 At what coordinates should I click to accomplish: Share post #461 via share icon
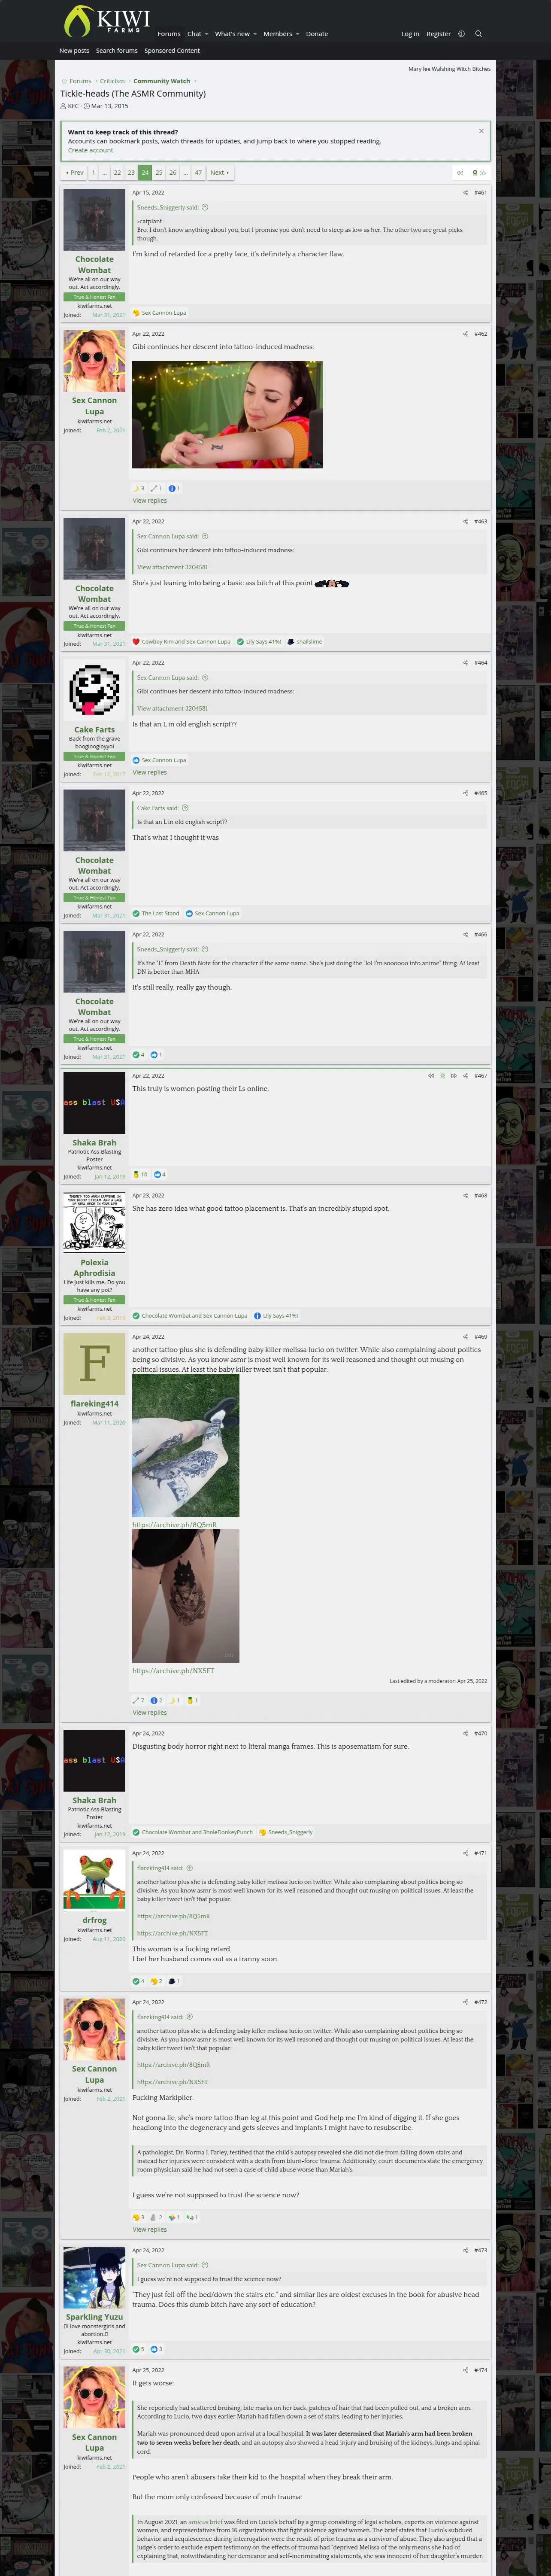[x=465, y=193]
